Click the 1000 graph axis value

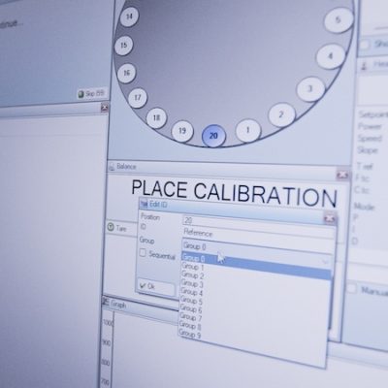[x=108, y=323]
